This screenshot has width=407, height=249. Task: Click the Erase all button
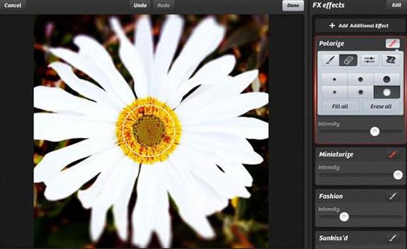tap(381, 107)
